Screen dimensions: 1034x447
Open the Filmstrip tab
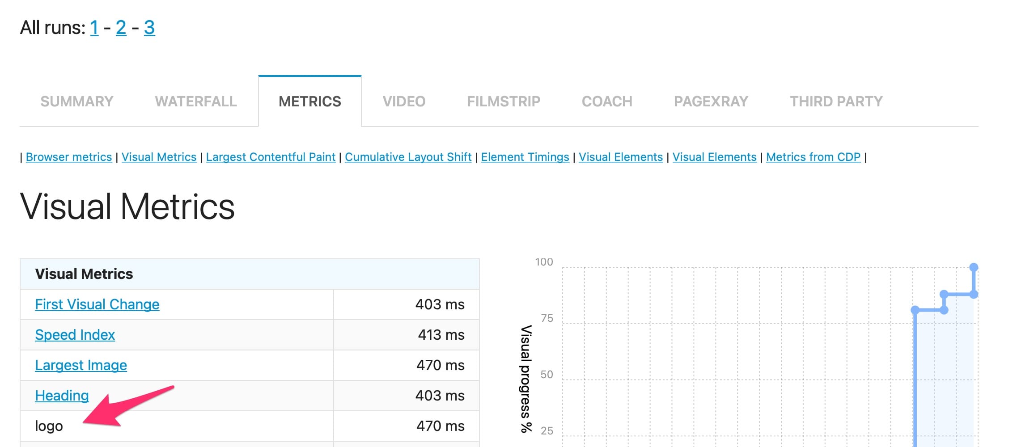click(x=504, y=101)
